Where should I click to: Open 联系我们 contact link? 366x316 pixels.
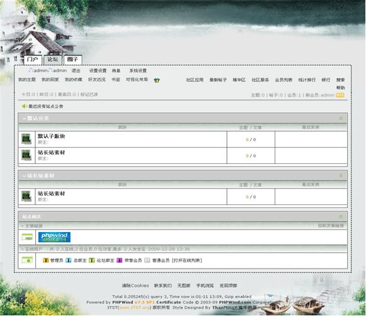tap(163, 286)
